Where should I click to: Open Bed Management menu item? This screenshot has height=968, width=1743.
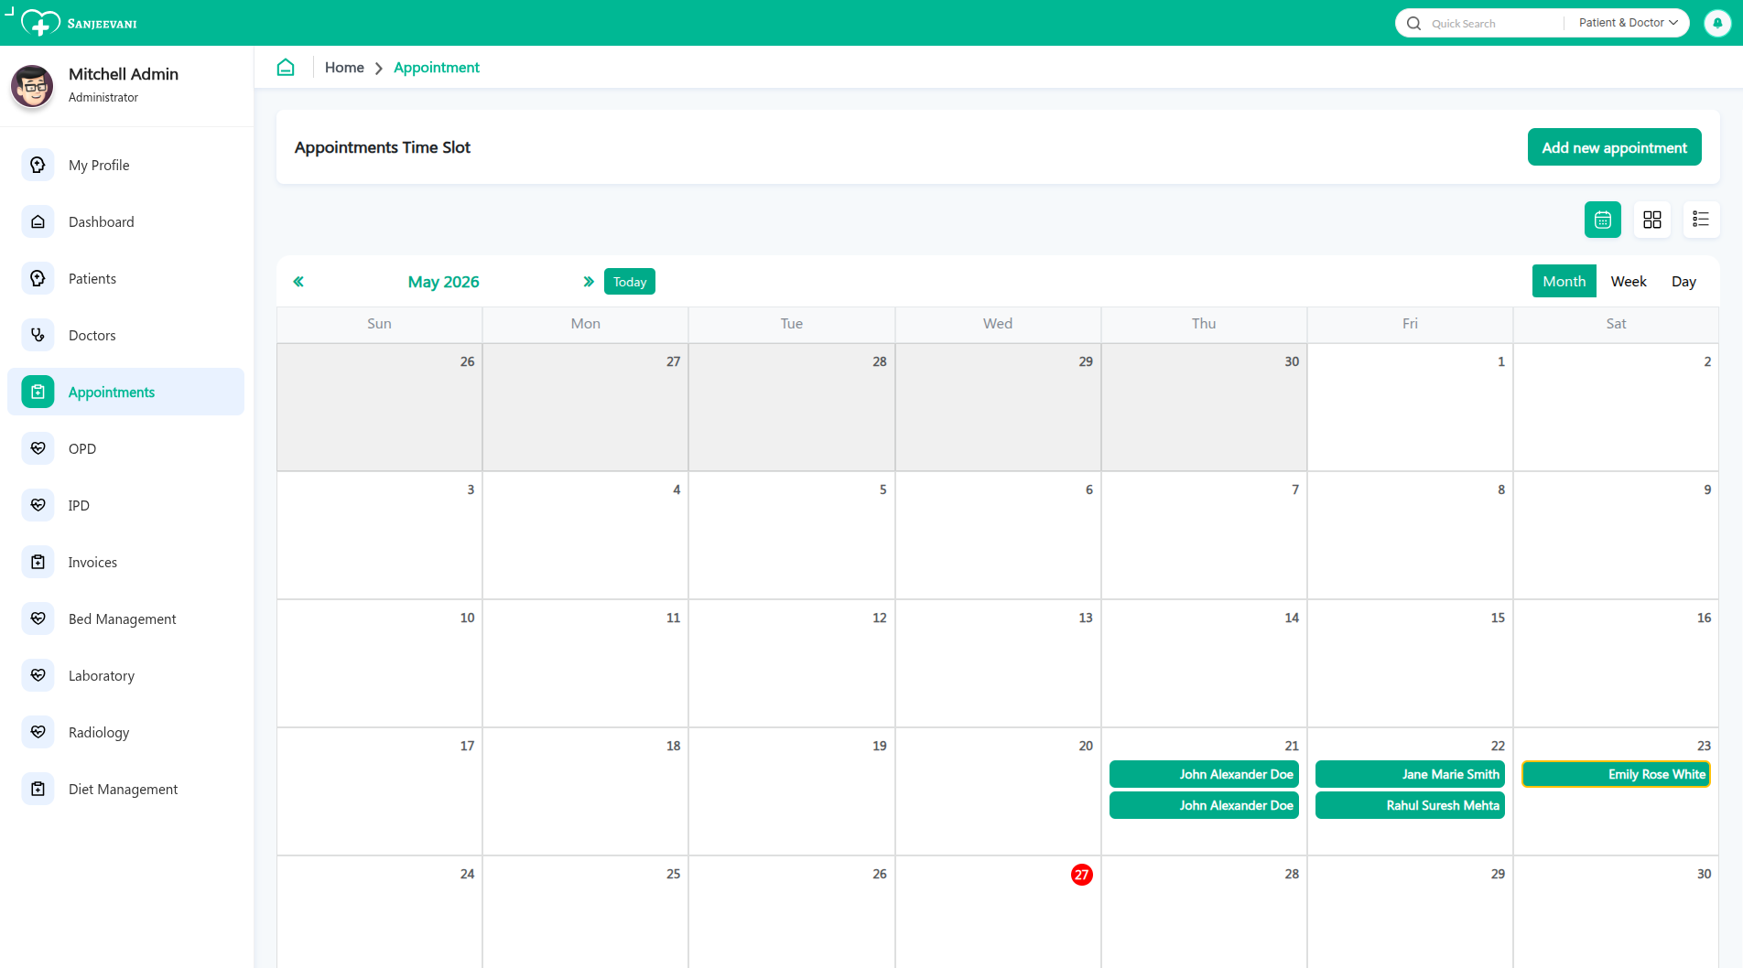tap(126, 618)
